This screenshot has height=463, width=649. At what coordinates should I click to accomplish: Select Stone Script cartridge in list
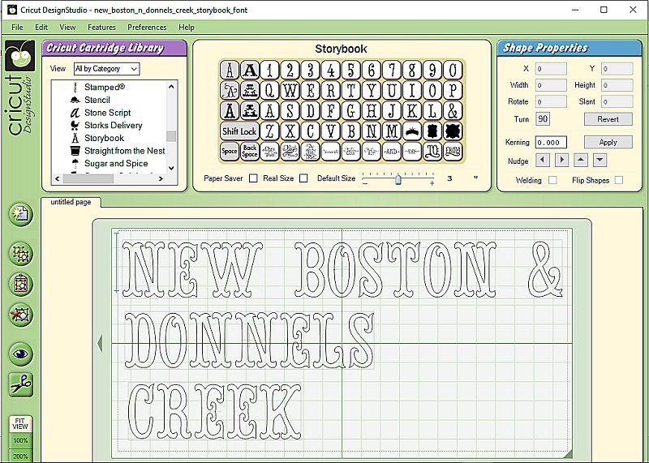coord(109,113)
